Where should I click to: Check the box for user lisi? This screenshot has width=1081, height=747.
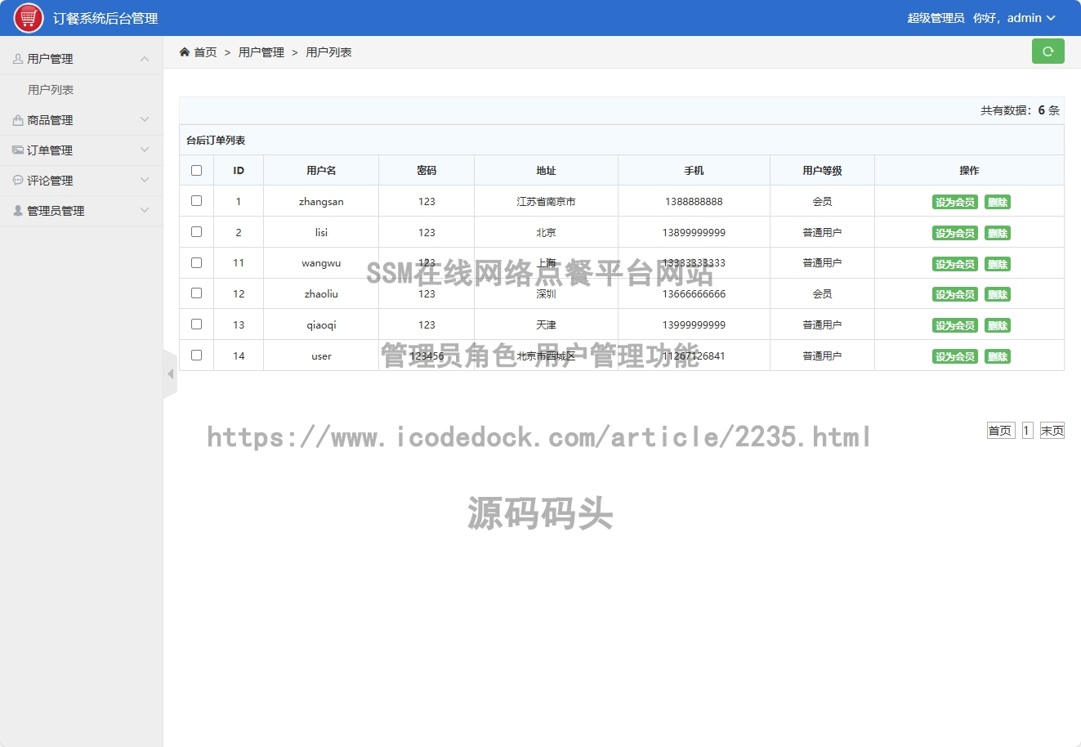(196, 232)
